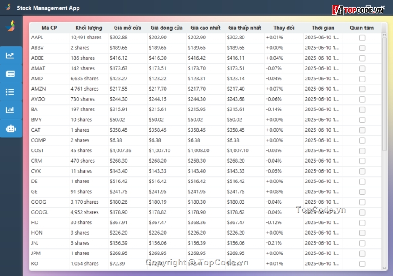Click the vertical scrollbar thumb

pos(384,94)
